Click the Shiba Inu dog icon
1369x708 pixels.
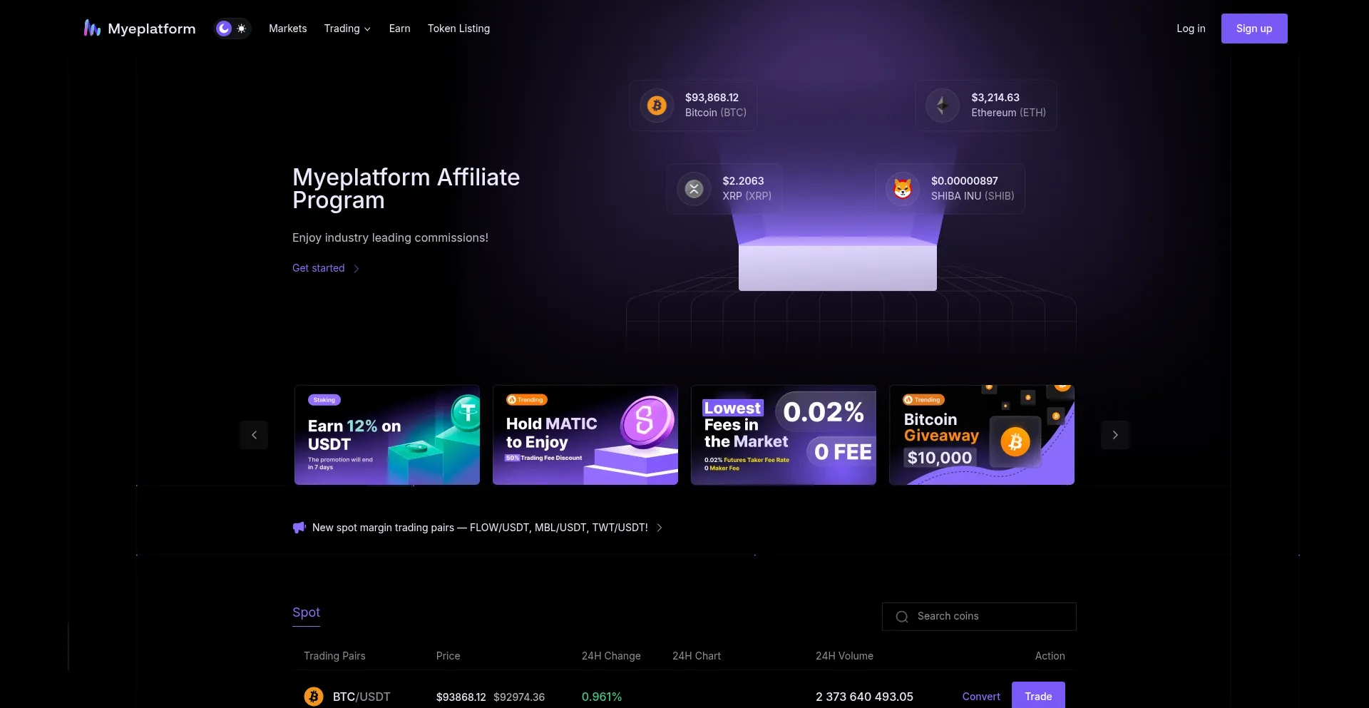point(903,189)
